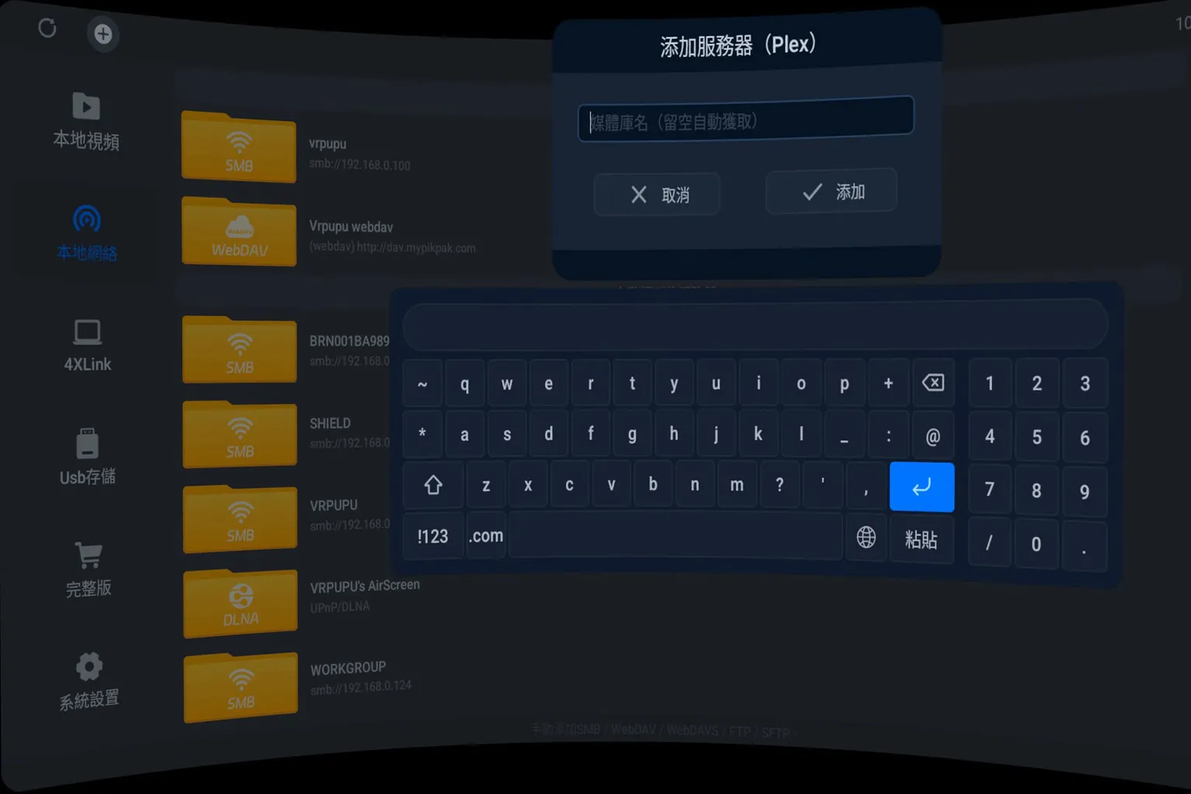Tap the @ key
The height and width of the screenshot is (794, 1191).
[933, 437]
